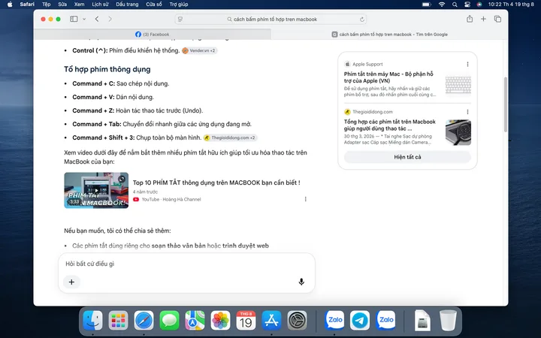
Task: Click the Hiện tất cả button
Action: [407, 157]
